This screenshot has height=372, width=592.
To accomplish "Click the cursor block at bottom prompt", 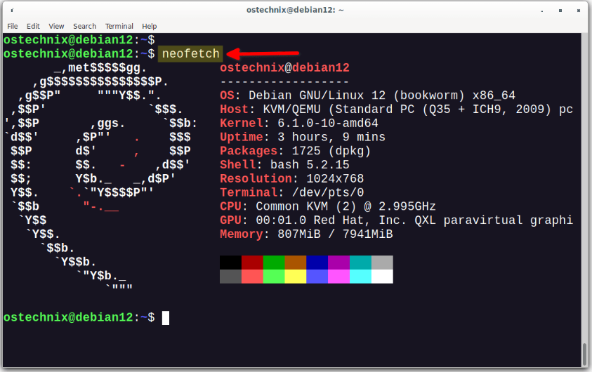I will pos(166,318).
